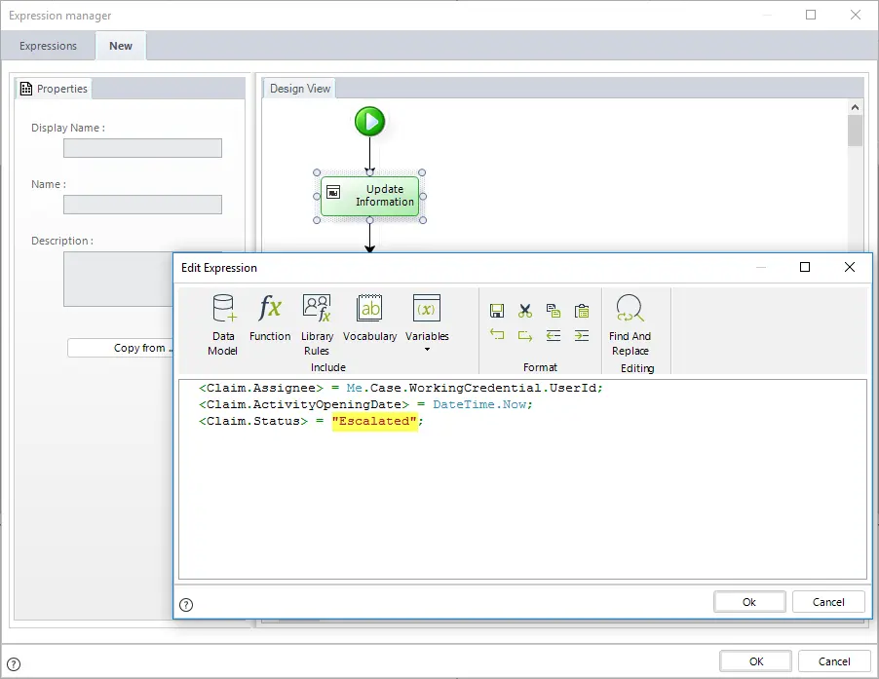Click DateTime.Now in the code
The image size is (879, 679).
pyautogui.click(x=479, y=404)
